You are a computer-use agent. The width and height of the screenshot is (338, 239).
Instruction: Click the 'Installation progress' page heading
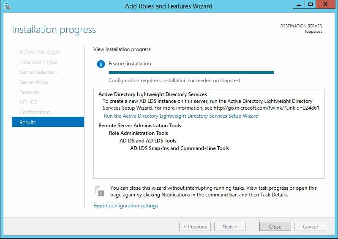pyautogui.click(x=54, y=30)
